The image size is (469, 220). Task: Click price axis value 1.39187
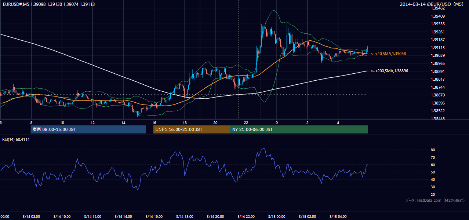438,40
